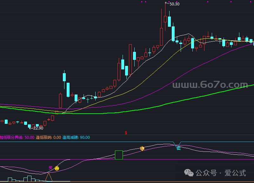The image size is (254, 183).
Task: Click the cyan 卖 sell signal marker
Action: click(x=179, y=148)
